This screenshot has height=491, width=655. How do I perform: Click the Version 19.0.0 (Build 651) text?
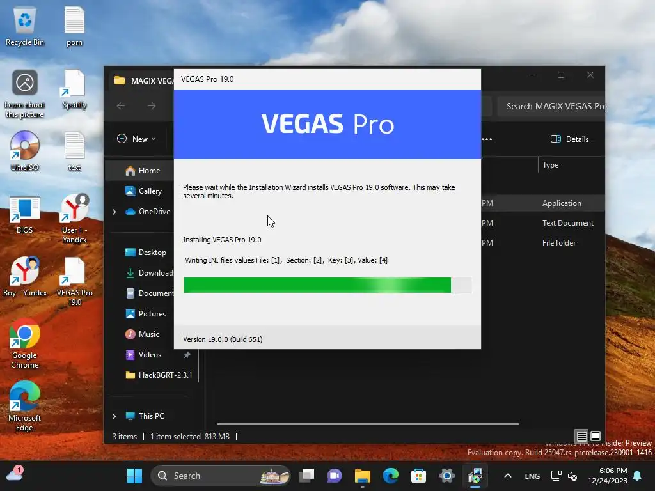223,339
